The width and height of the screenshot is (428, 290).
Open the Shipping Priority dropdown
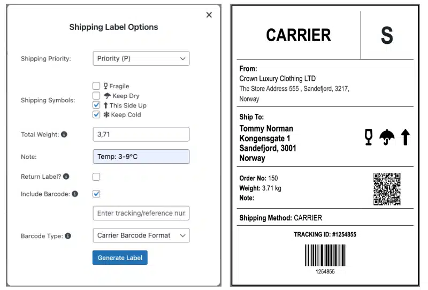pyautogui.click(x=141, y=58)
